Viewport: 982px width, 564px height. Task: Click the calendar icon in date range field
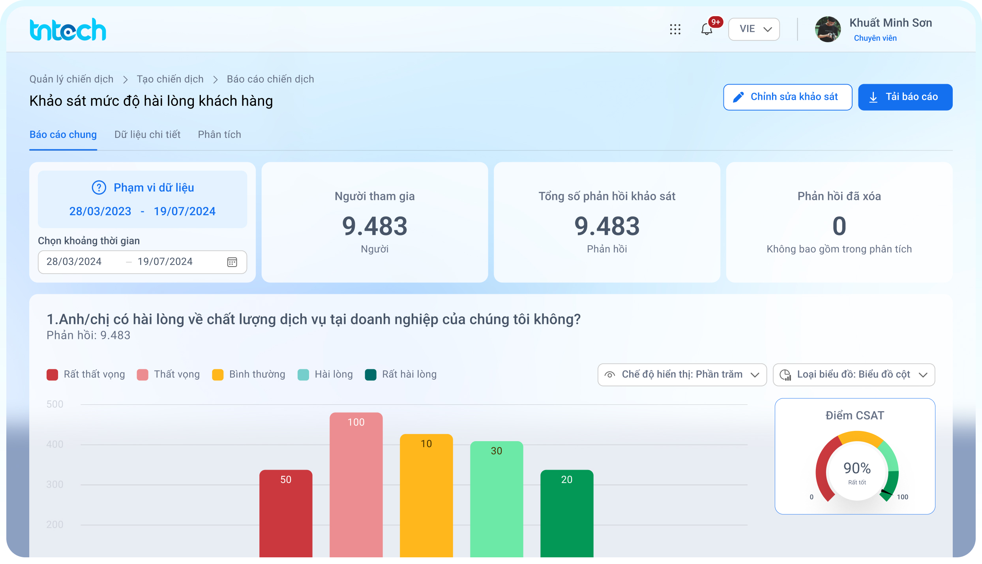point(232,262)
